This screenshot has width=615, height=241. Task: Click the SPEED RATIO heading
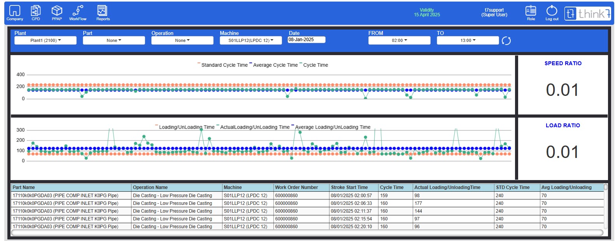563,63
